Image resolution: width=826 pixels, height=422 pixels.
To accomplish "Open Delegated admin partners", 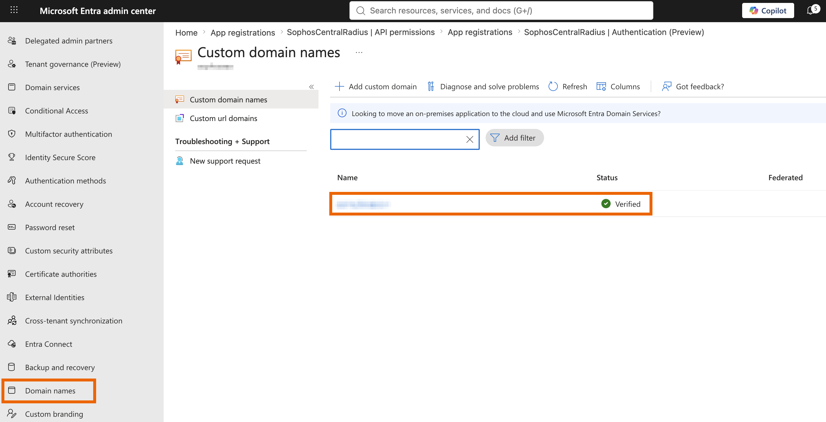I will pyautogui.click(x=69, y=41).
